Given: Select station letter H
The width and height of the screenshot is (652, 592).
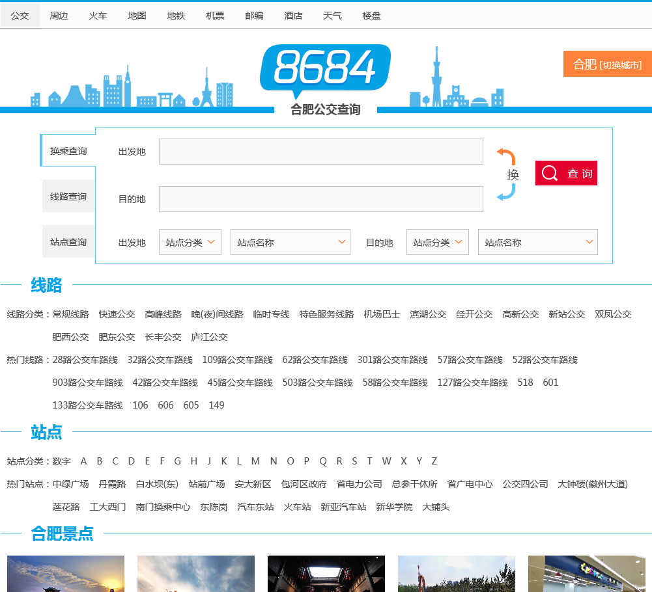Looking at the screenshot, I should (193, 461).
